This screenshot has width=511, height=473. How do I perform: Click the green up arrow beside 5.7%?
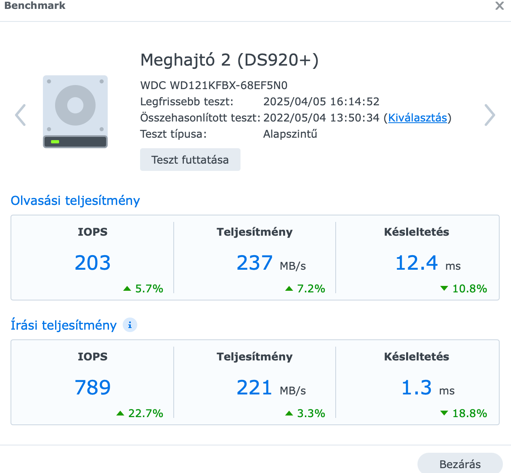point(127,288)
